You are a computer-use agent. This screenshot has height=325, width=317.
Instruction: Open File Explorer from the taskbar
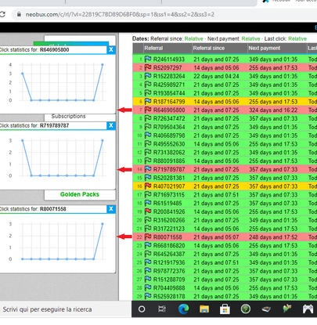(x=204, y=309)
